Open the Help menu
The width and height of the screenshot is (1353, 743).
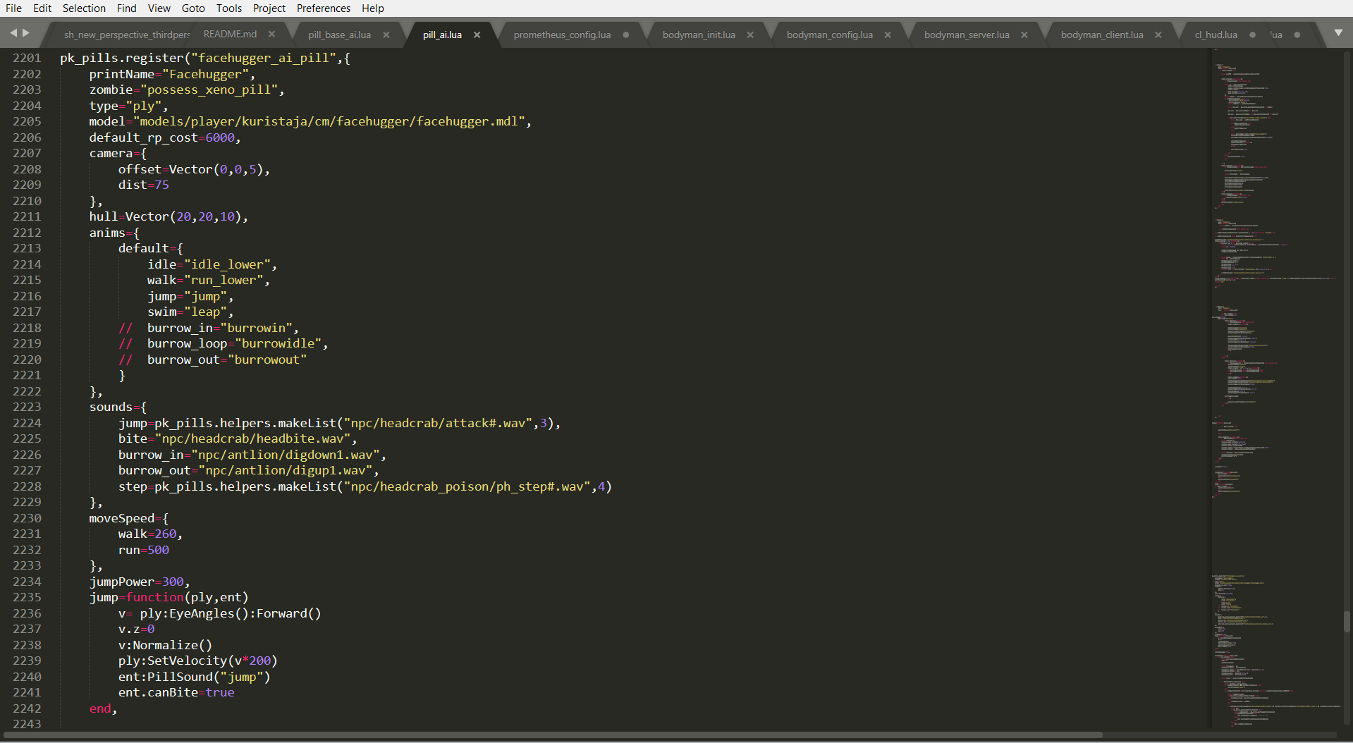(373, 8)
